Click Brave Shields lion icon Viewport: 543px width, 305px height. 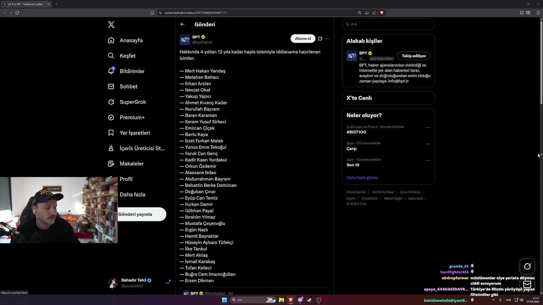(x=382, y=13)
